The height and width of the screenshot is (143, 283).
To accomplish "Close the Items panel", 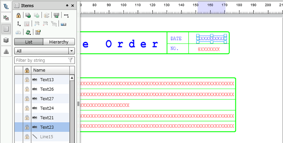I will (73, 6).
